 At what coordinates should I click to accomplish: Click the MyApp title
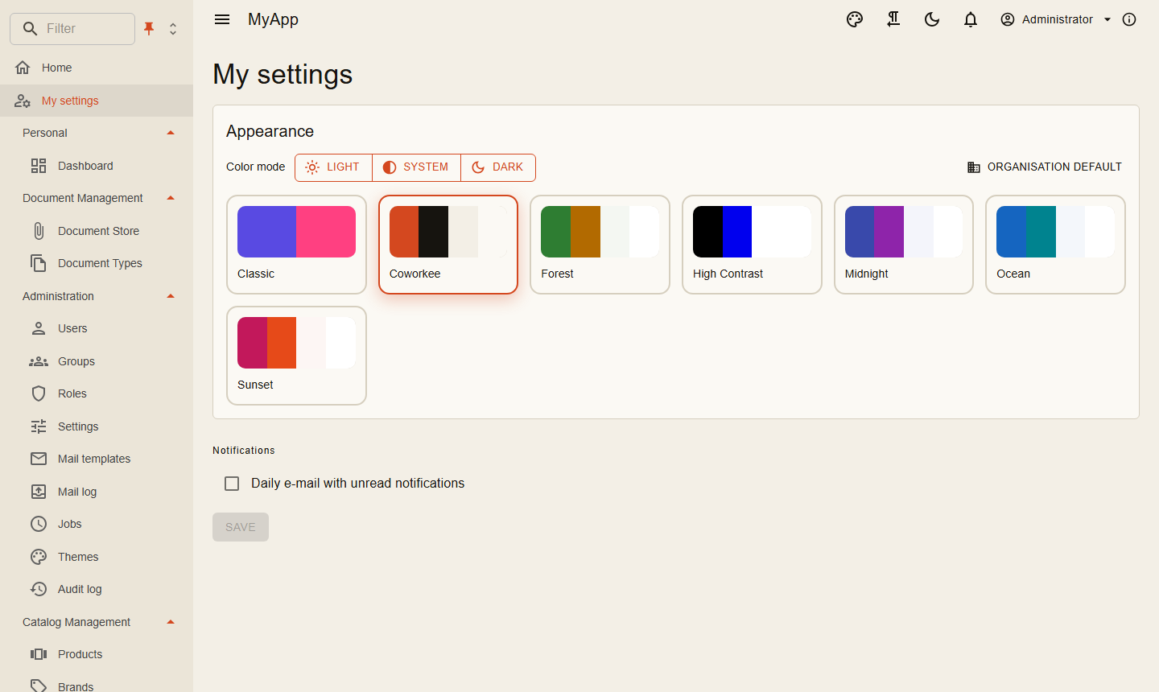pos(273,19)
